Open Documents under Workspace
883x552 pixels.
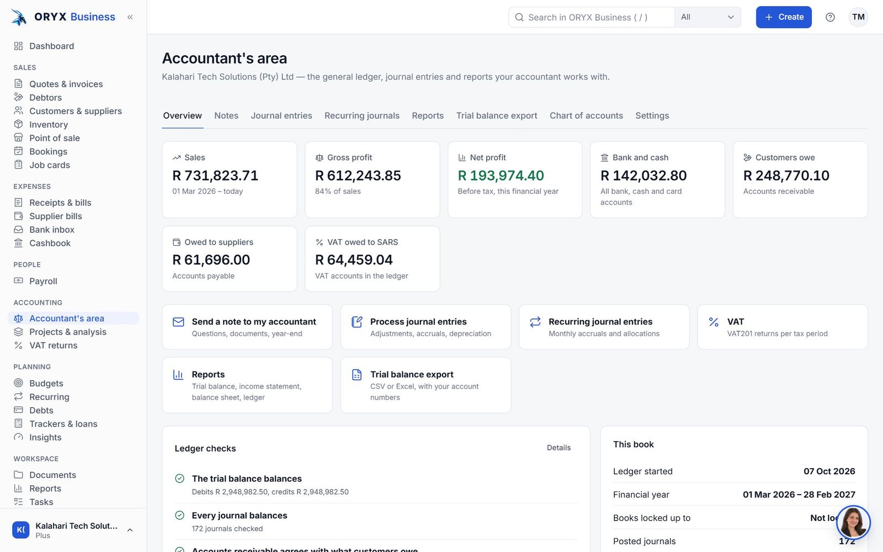[73, 475]
